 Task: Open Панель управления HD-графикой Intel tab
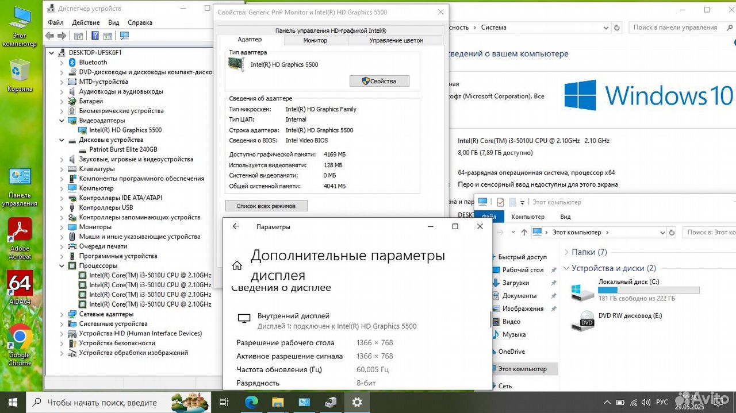point(331,30)
